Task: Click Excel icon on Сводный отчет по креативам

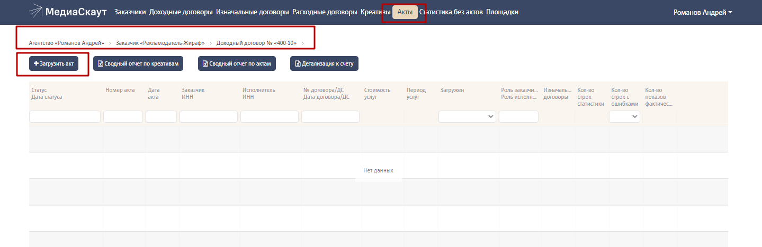Action: tap(100, 63)
